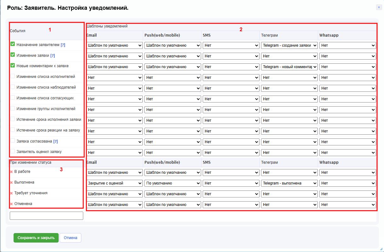Image resolution: width=384 pixels, height=252 pixels.
Task: Delete the Отменена status via red cross
Action: click(11, 204)
